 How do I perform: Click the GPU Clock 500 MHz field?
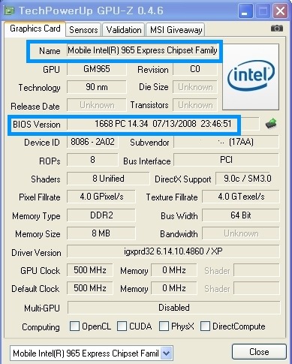point(90,270)
